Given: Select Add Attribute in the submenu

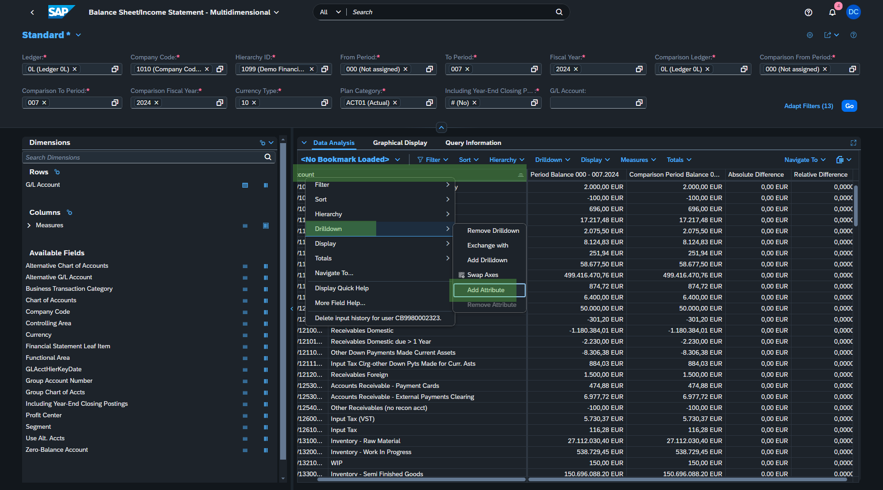Looking at the screenshot, I should pyautogui.click(x=489, y=290).
